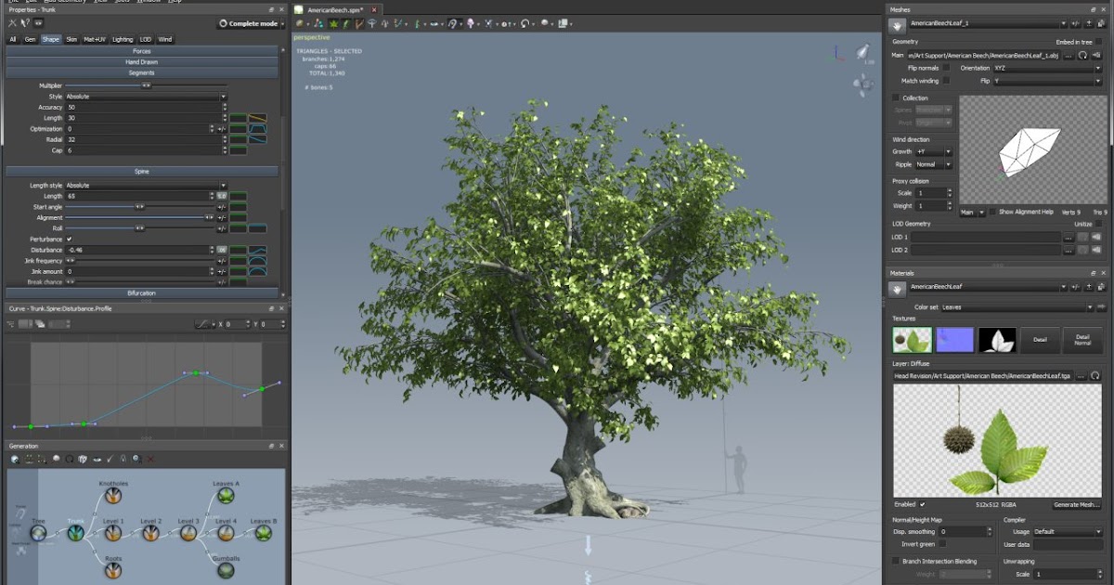Click the Start angle slider

(x=139, y=207)
